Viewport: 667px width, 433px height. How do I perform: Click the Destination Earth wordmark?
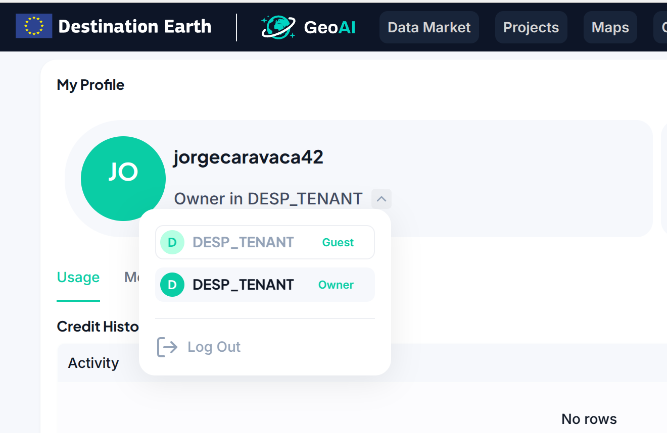(135, 26)
